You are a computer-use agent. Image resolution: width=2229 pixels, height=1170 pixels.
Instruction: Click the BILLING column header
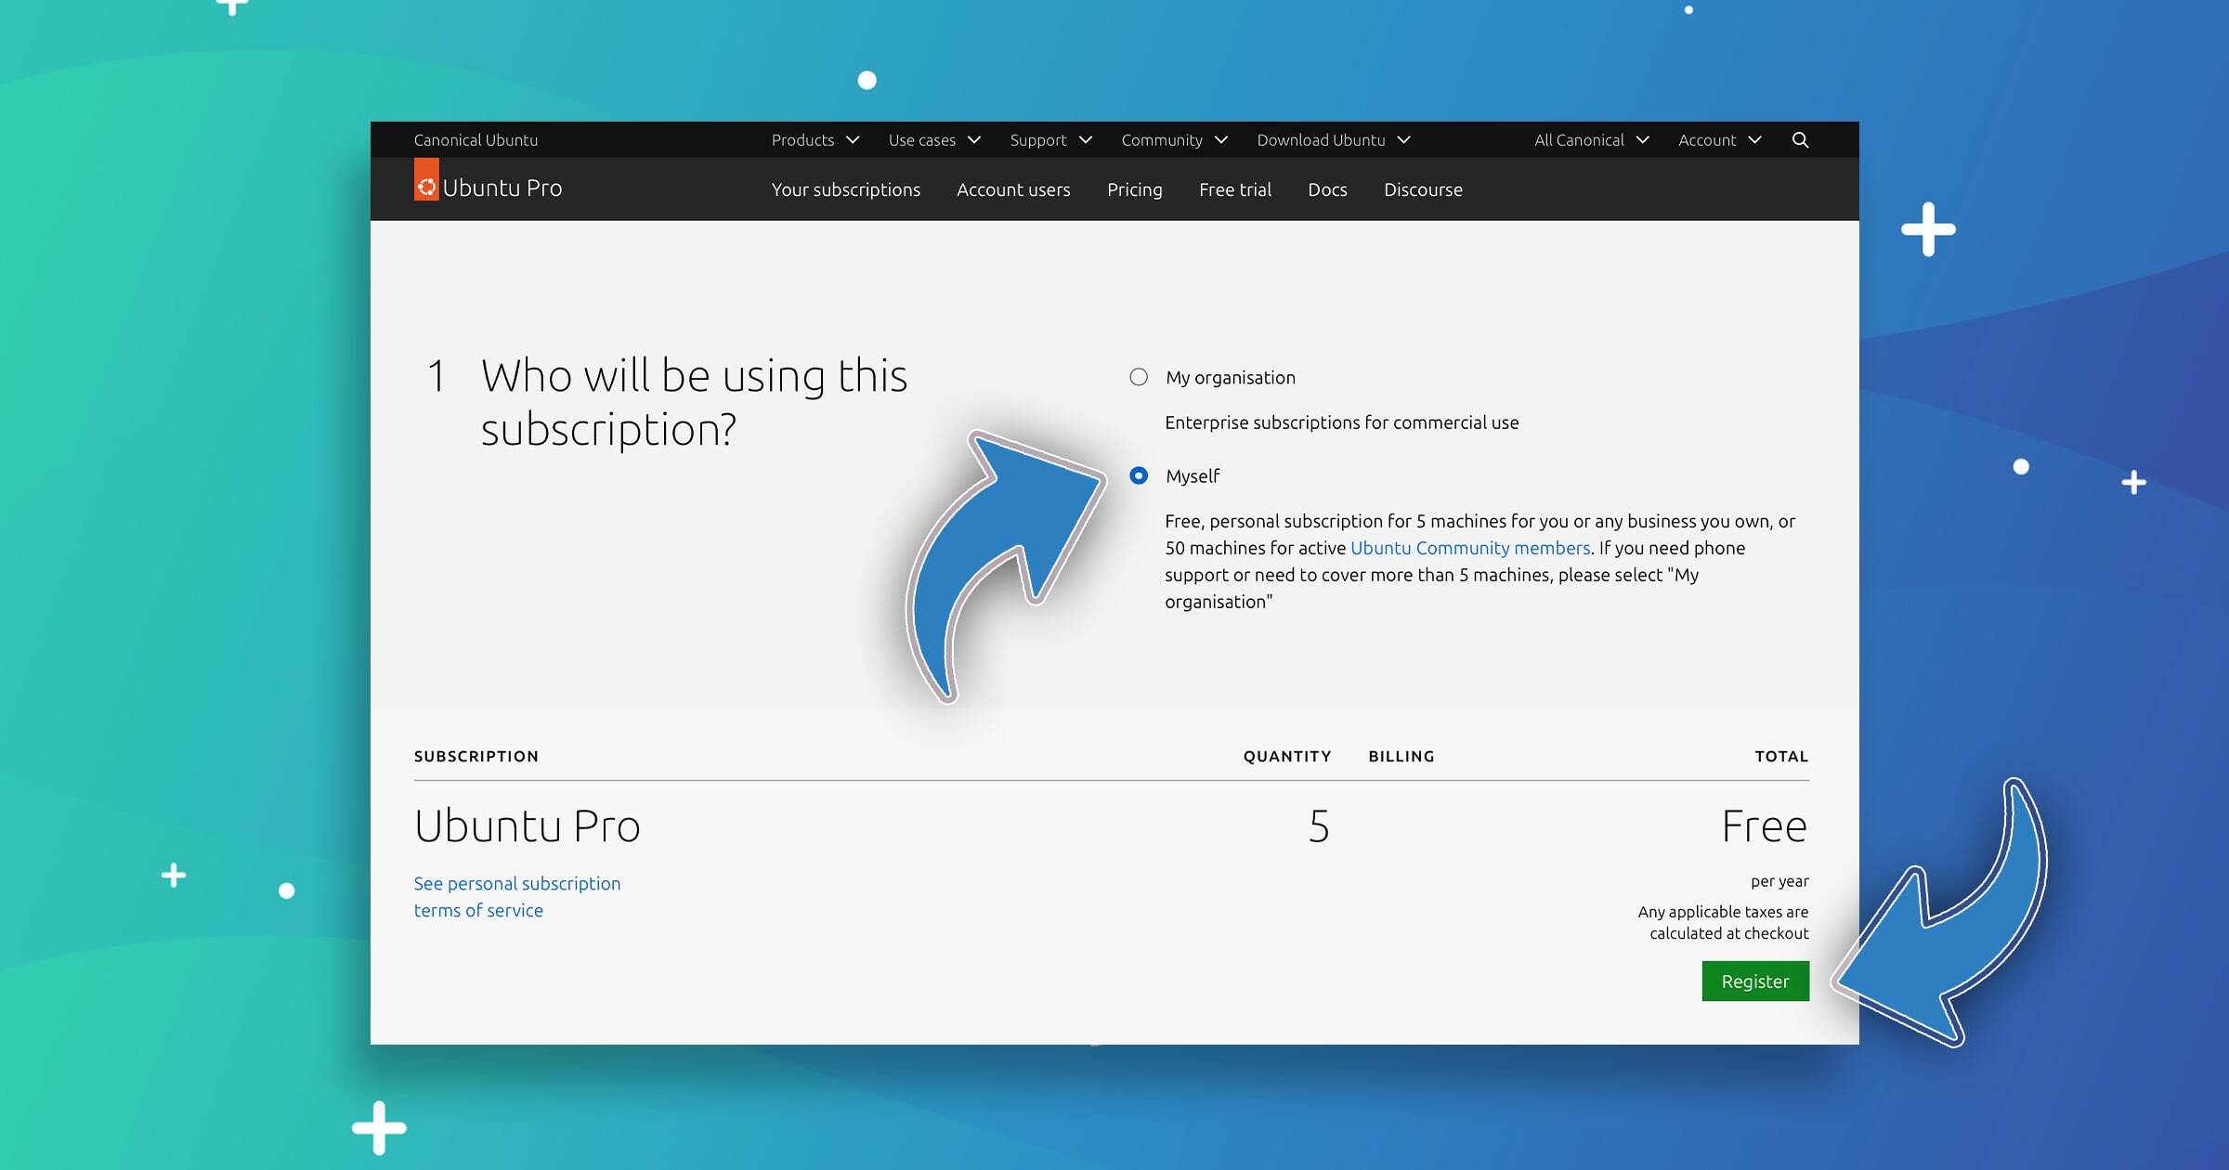click(x=1401, y=757)
